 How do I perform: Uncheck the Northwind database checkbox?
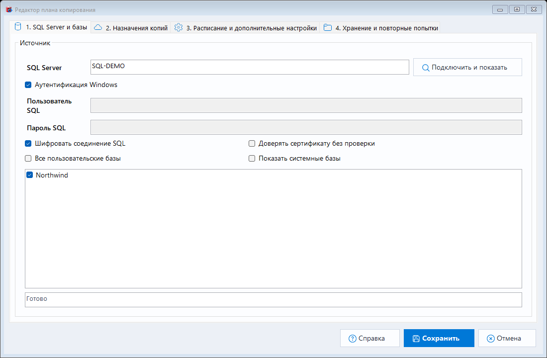(30, 175)
